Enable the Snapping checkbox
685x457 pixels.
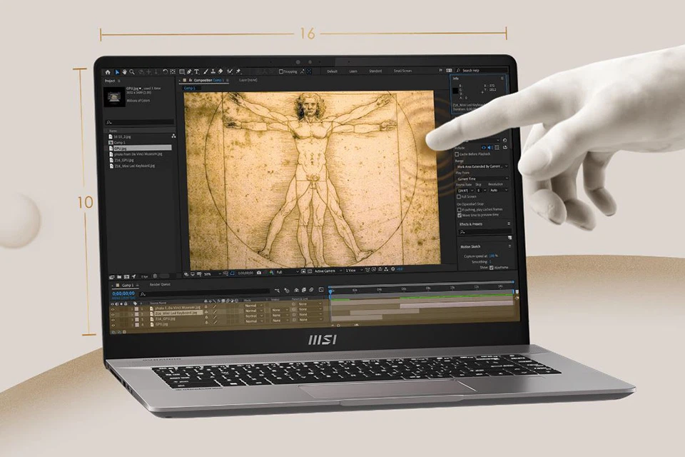281,71
